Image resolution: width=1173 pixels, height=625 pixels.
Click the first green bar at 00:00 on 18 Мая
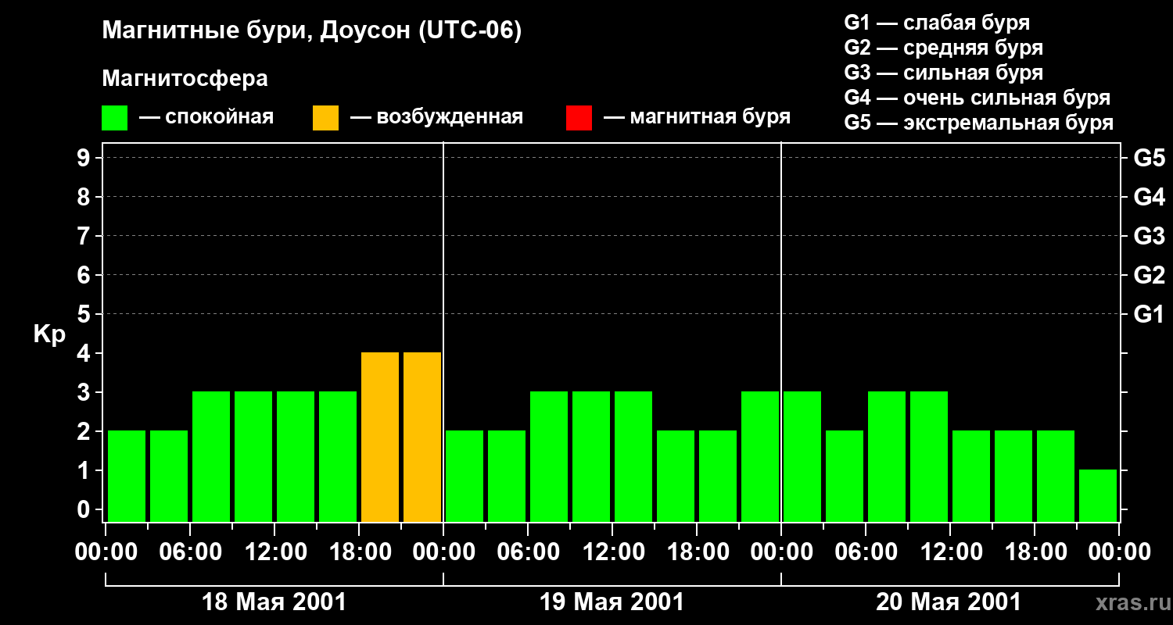pos(127,476)
